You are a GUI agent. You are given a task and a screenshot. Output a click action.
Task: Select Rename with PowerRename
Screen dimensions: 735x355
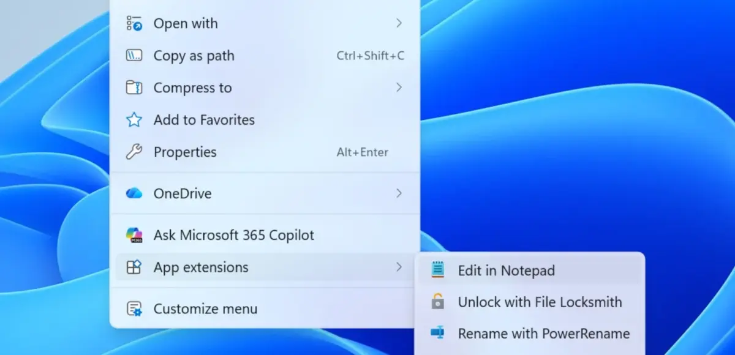(x=530, y=334)
